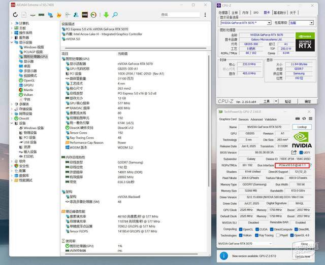Image resolution: width=325 pixels, height=265 pixels.
Task: Click AIDA64 memory stick toolbar icon
Action: [42, 15]
